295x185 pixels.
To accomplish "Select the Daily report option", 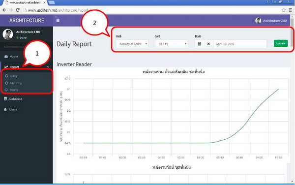I will [14, 76].
